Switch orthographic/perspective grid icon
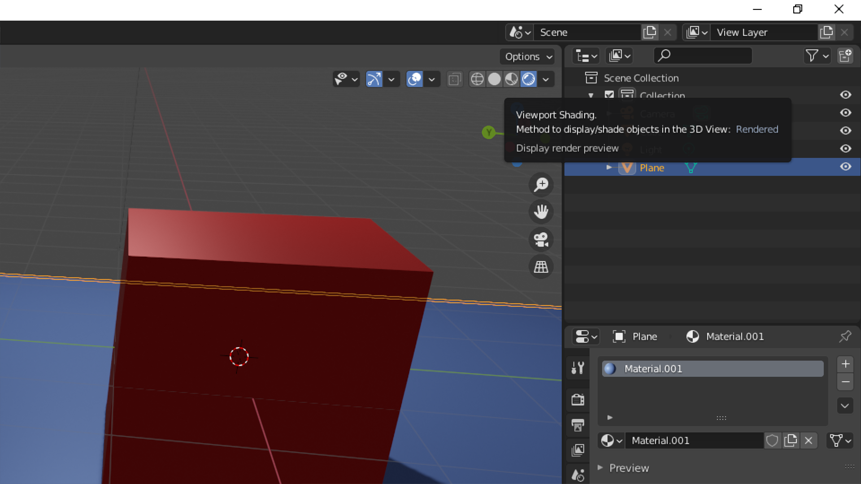861x484 pixels. (x=541, y=267)
